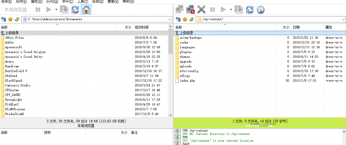
Task: Open the 队列(Q) menu
Action: pos(52,1)
